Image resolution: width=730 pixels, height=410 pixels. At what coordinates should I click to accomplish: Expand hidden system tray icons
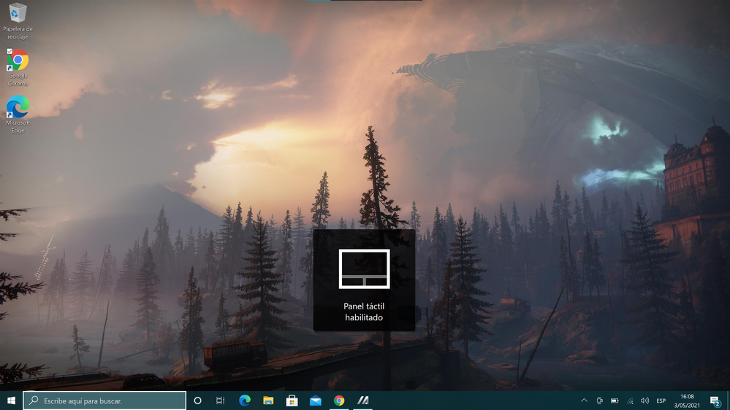[584, 401]
